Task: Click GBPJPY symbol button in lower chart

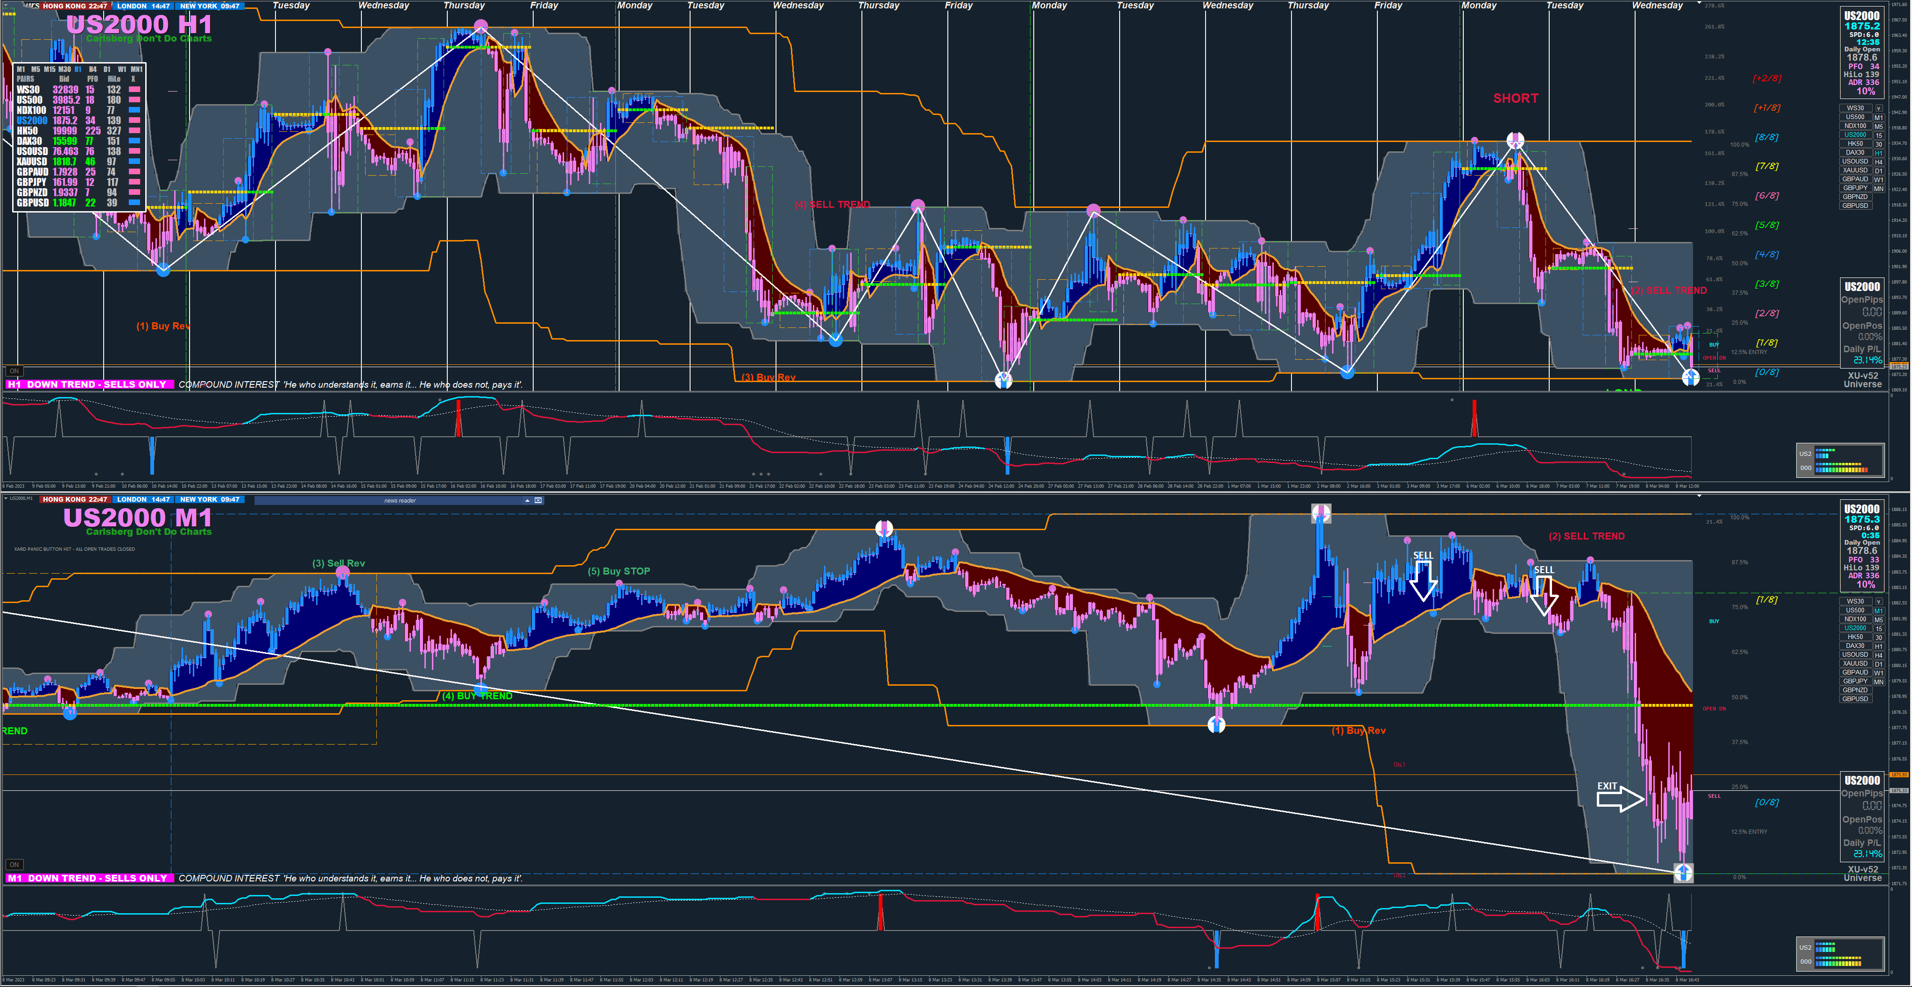Action: [1855, 681]
